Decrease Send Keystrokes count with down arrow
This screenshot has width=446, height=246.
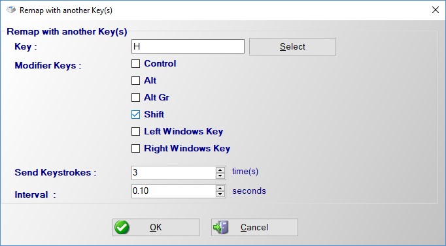tap(220, 176)
